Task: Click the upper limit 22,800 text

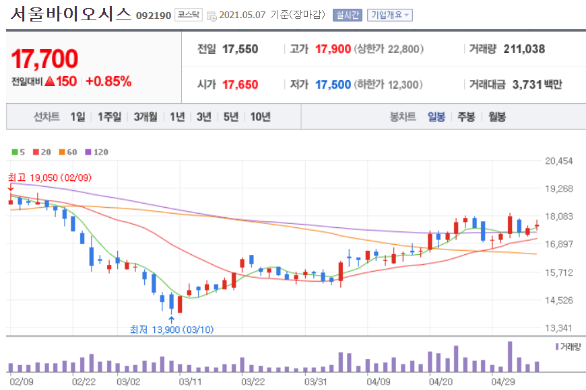Action: [x=389, y=49]
